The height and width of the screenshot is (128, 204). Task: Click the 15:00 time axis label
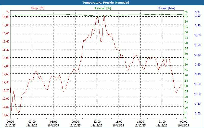(119, 122)
